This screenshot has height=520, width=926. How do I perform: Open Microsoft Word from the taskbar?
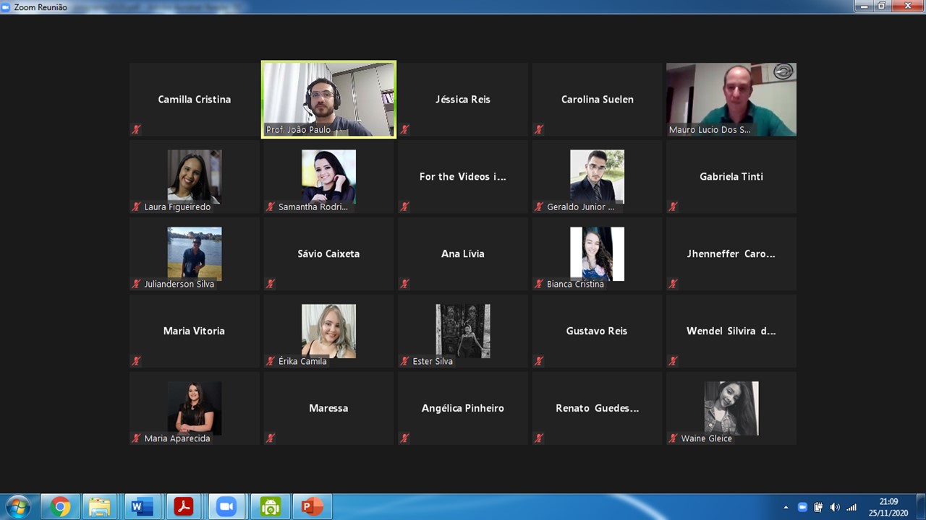click(x=142, y=507)
